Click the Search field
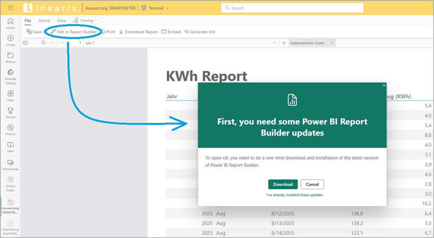Screen dimensions: 434x238 click(x=292, y=8)
